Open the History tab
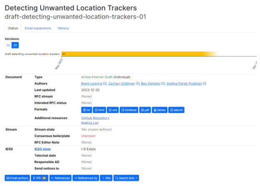Viewport: 260px width, 186px height. [63, 28]
